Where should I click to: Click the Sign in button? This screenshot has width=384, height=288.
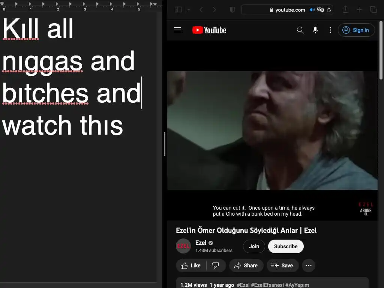coord(356,30)
